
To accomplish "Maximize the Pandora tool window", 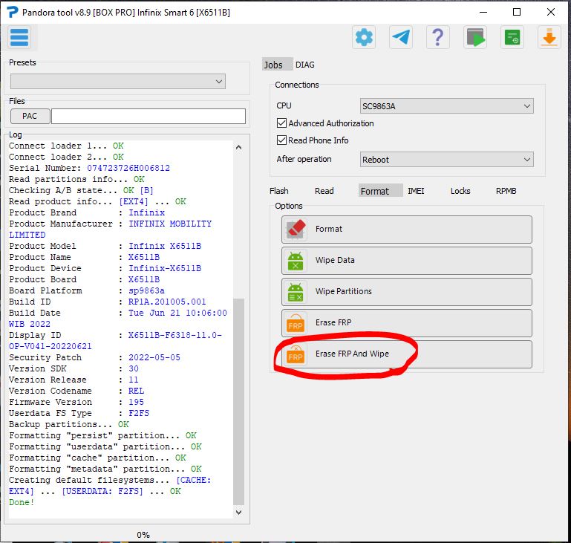I will [516, 12].
